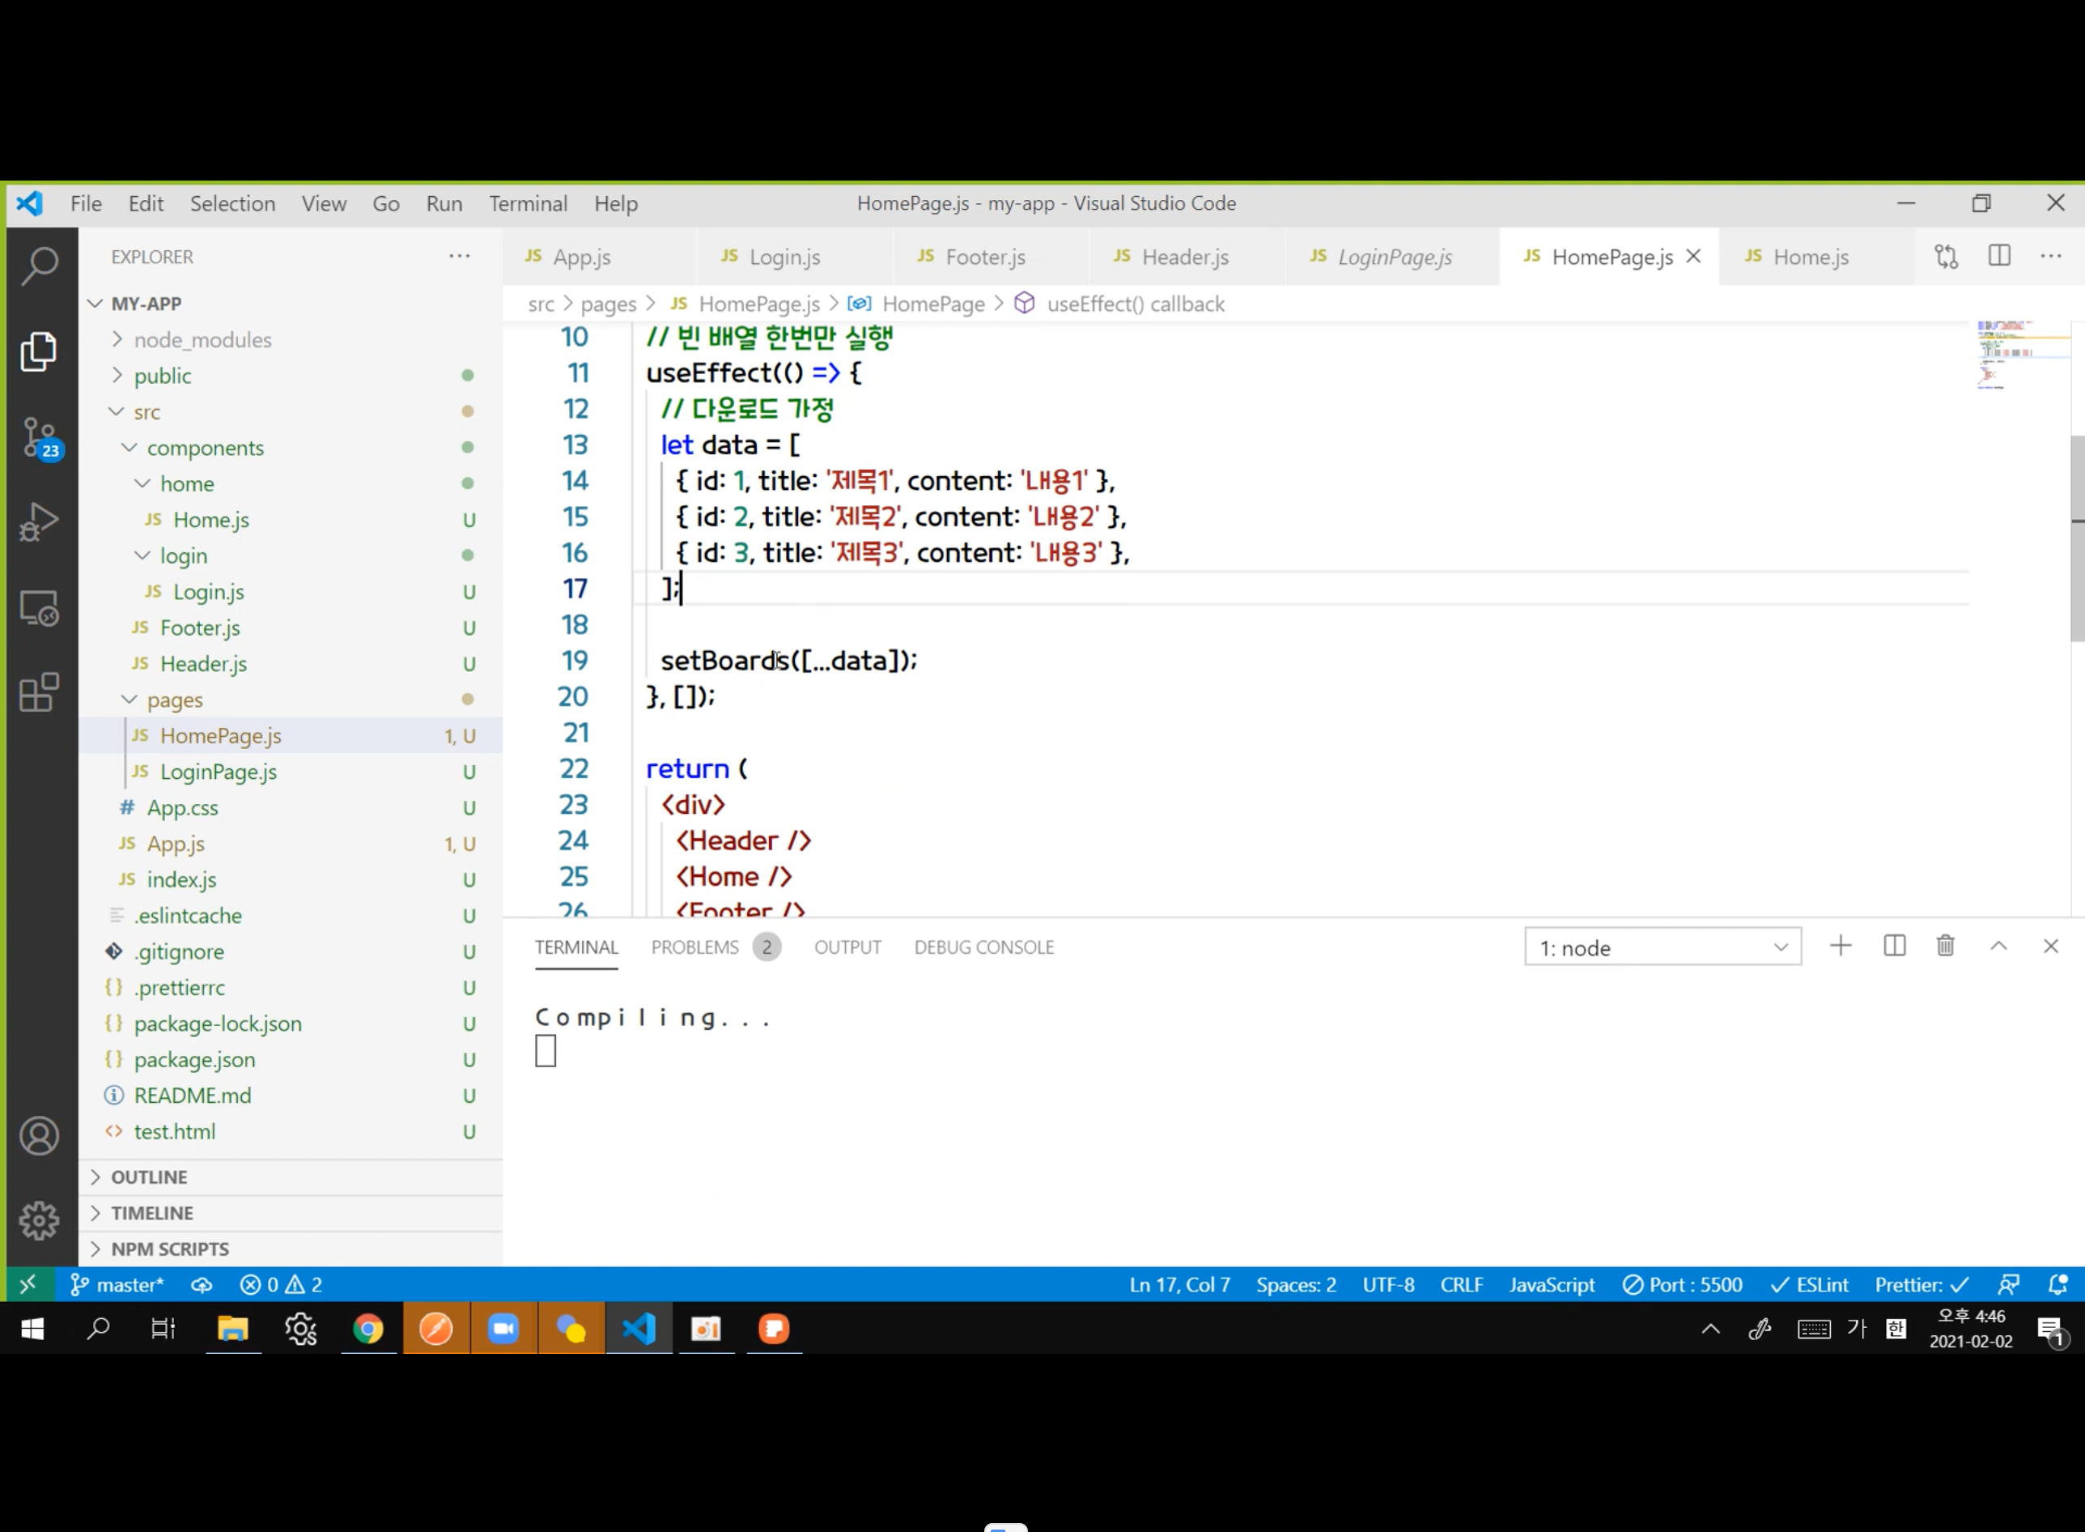Maximize the terminal panel size
2085x1532 pixels.
(1998, 946)
